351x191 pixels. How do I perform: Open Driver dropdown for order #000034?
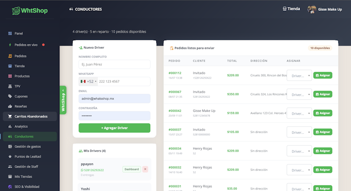click(x=299, y=151)
